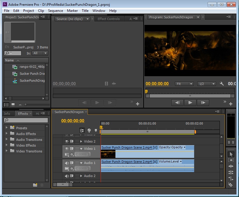Switch to the Info tab
The image size is (239, 197).
[x=7, y=114]
